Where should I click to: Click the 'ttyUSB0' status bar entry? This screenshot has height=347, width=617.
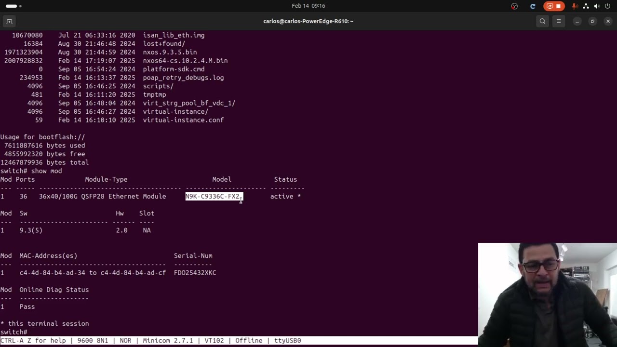[x=287, y=341]
